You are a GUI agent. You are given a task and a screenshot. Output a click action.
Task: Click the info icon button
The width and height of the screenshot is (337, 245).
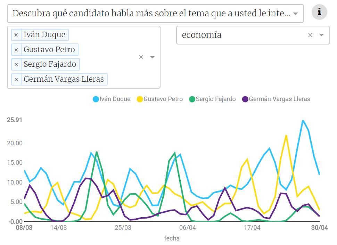[x=319, y=13]
